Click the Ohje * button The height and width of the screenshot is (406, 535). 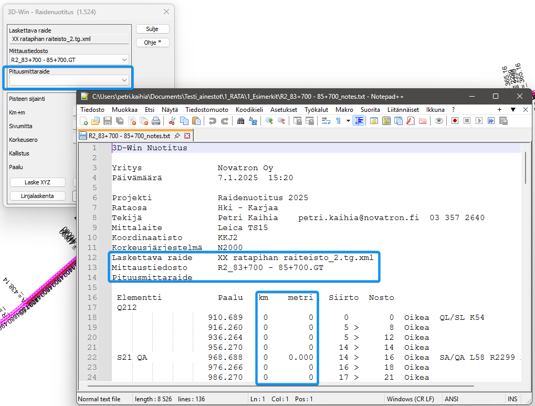(x=152, y=43)
